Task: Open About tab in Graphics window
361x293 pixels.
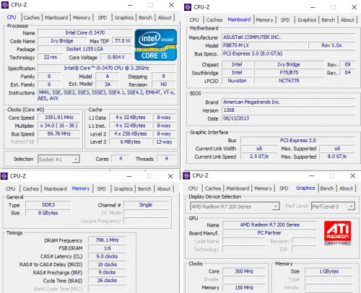Action: [x=346, y=188]
